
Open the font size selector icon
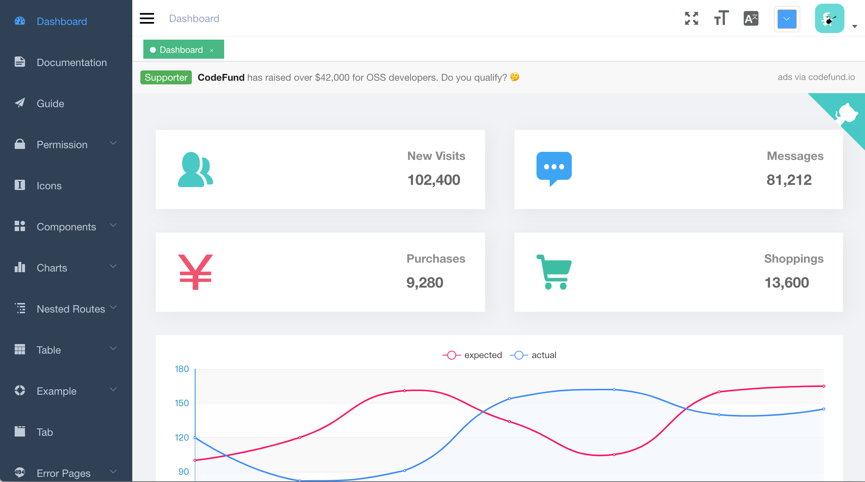[721, 18]
